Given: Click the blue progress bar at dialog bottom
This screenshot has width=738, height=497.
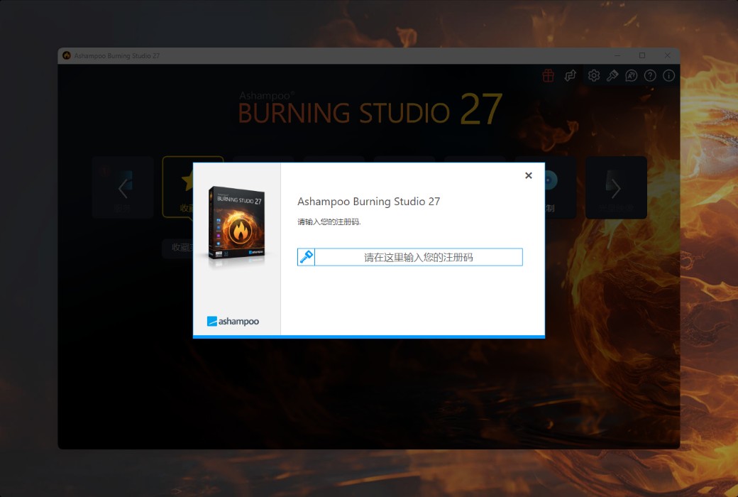Looking at the screenshot, I should coord(368,335).
